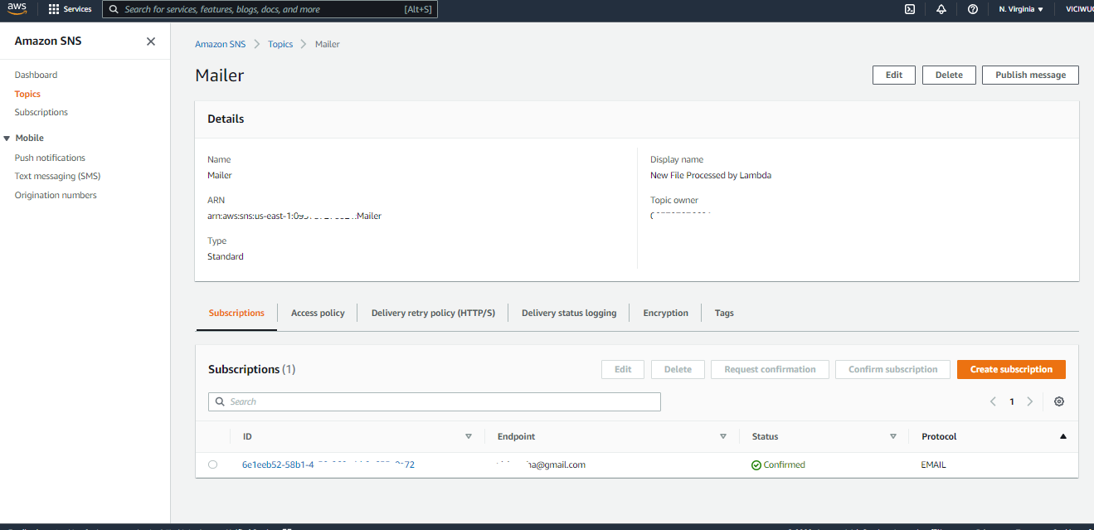The width and height of the screenshot is (1094, 530).
Task: Open the subscription ID link 6e1eeb52
Action: [328, 464]
